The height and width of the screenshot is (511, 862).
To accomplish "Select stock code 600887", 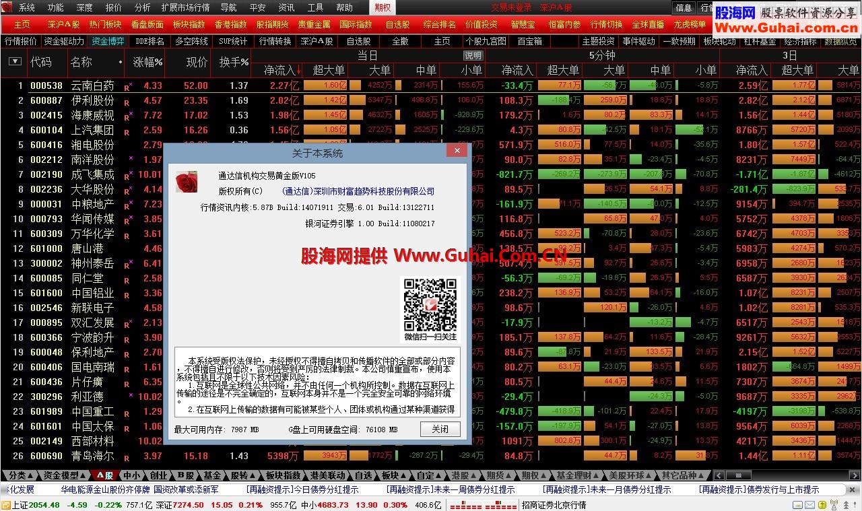I will coord(46,100).
